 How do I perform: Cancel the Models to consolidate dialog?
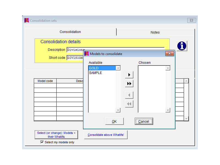click(x=144, y=121)
